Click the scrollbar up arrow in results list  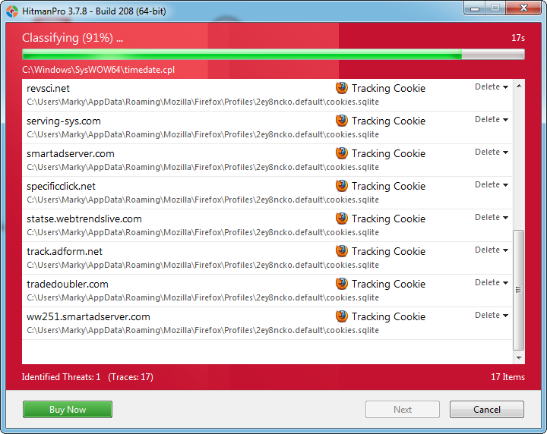point(519,86)
